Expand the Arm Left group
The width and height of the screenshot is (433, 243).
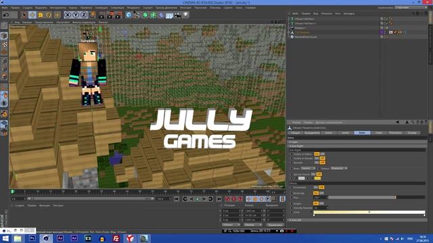click(x=290, y=220)
